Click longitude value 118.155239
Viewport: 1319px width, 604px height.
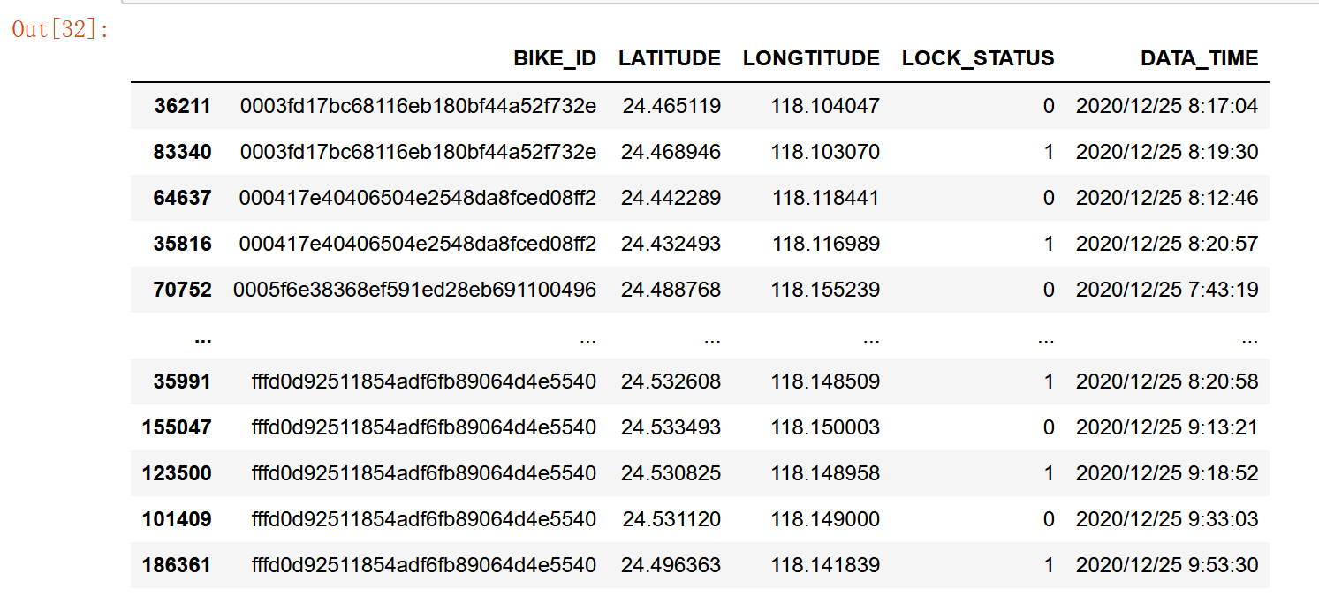click(825, 290)
